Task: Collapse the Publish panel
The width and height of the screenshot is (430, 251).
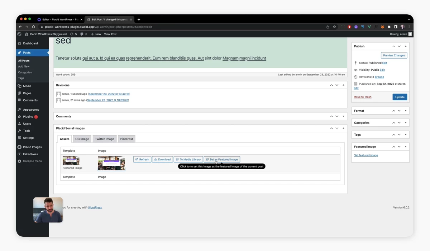Action: (x=406, y=46)
